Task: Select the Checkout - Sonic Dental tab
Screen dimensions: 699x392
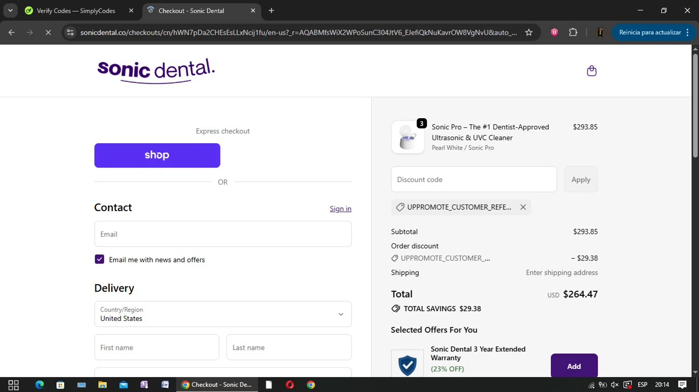Action: tap(191, 11)
